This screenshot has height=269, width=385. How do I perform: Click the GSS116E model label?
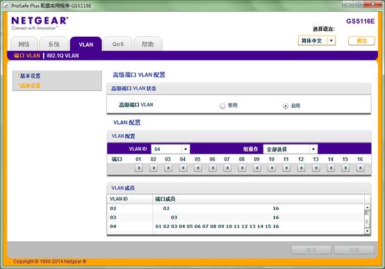click(x=360, y=22)
